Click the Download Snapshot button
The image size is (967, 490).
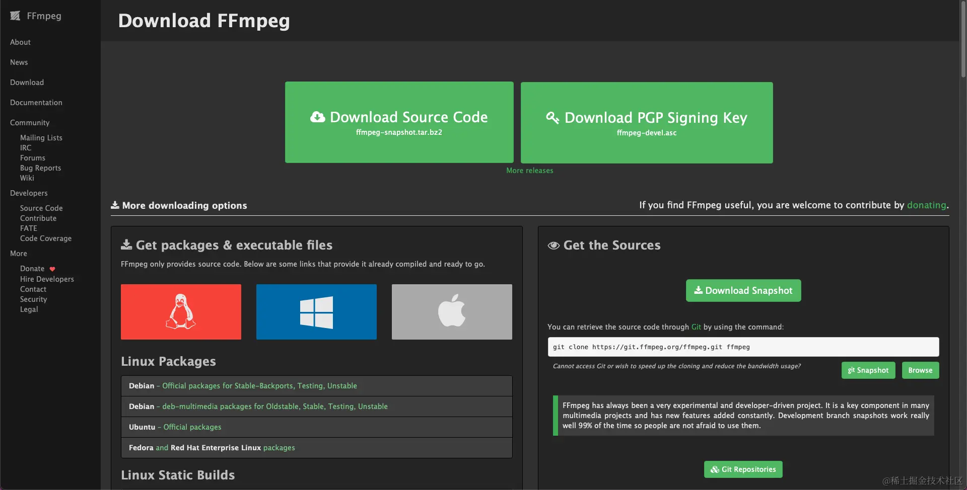pyautogui.click(x=743, y=290)
